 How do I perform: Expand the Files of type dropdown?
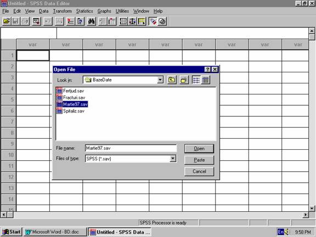point(173,159)
